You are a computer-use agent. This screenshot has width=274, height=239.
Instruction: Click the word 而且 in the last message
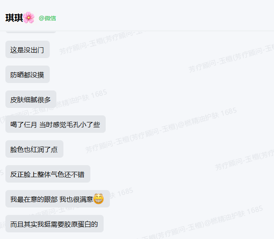coord(17,224)
